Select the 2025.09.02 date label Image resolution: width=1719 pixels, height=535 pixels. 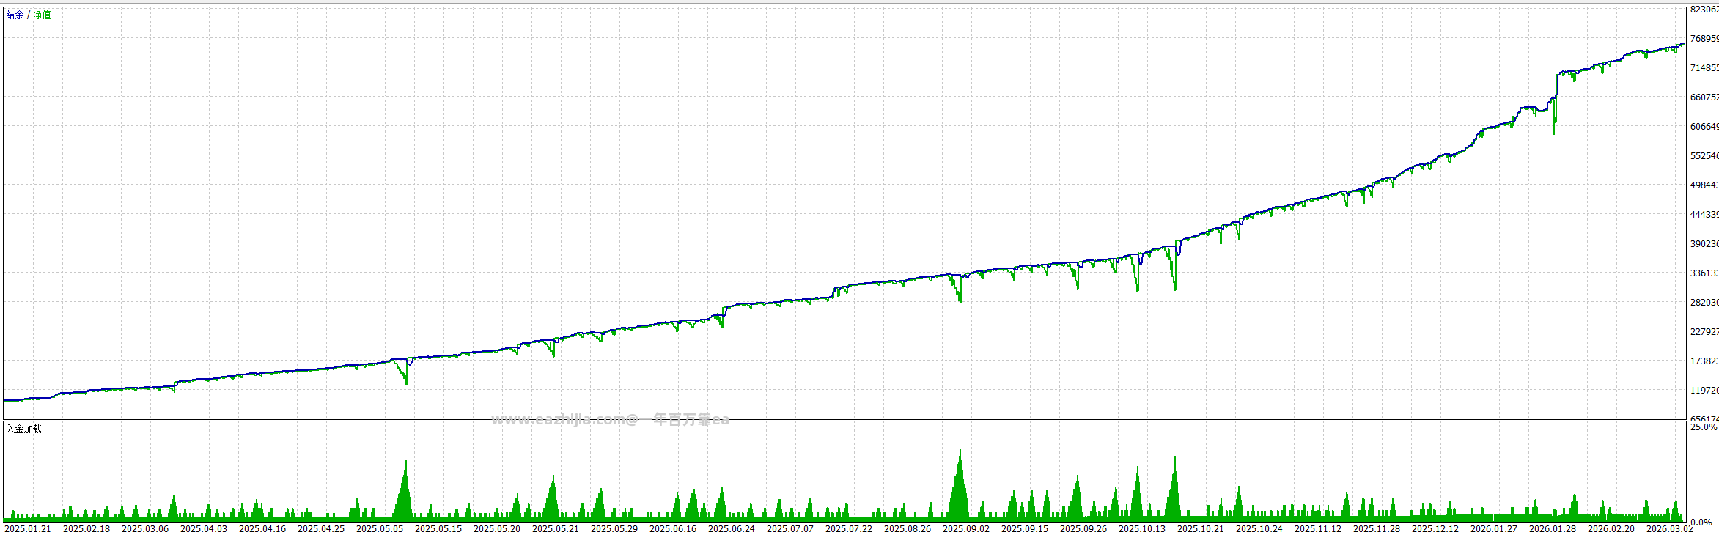point(966,528)
